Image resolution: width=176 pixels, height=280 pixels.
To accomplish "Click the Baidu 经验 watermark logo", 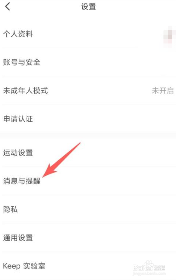I will (x=149, y=267).
